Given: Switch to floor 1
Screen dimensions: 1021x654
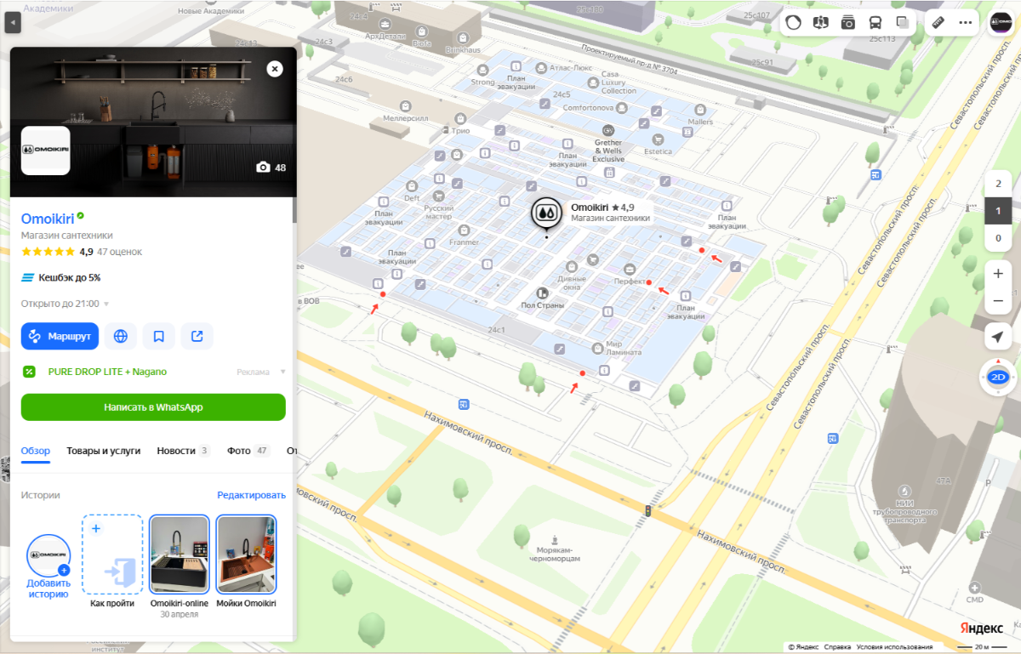Looking at the screenshot, I should 998,211.
